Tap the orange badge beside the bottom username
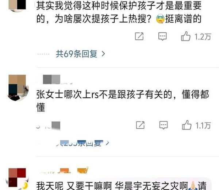The width and height of the screenshot is (219, 190). (x=83, y=170)
